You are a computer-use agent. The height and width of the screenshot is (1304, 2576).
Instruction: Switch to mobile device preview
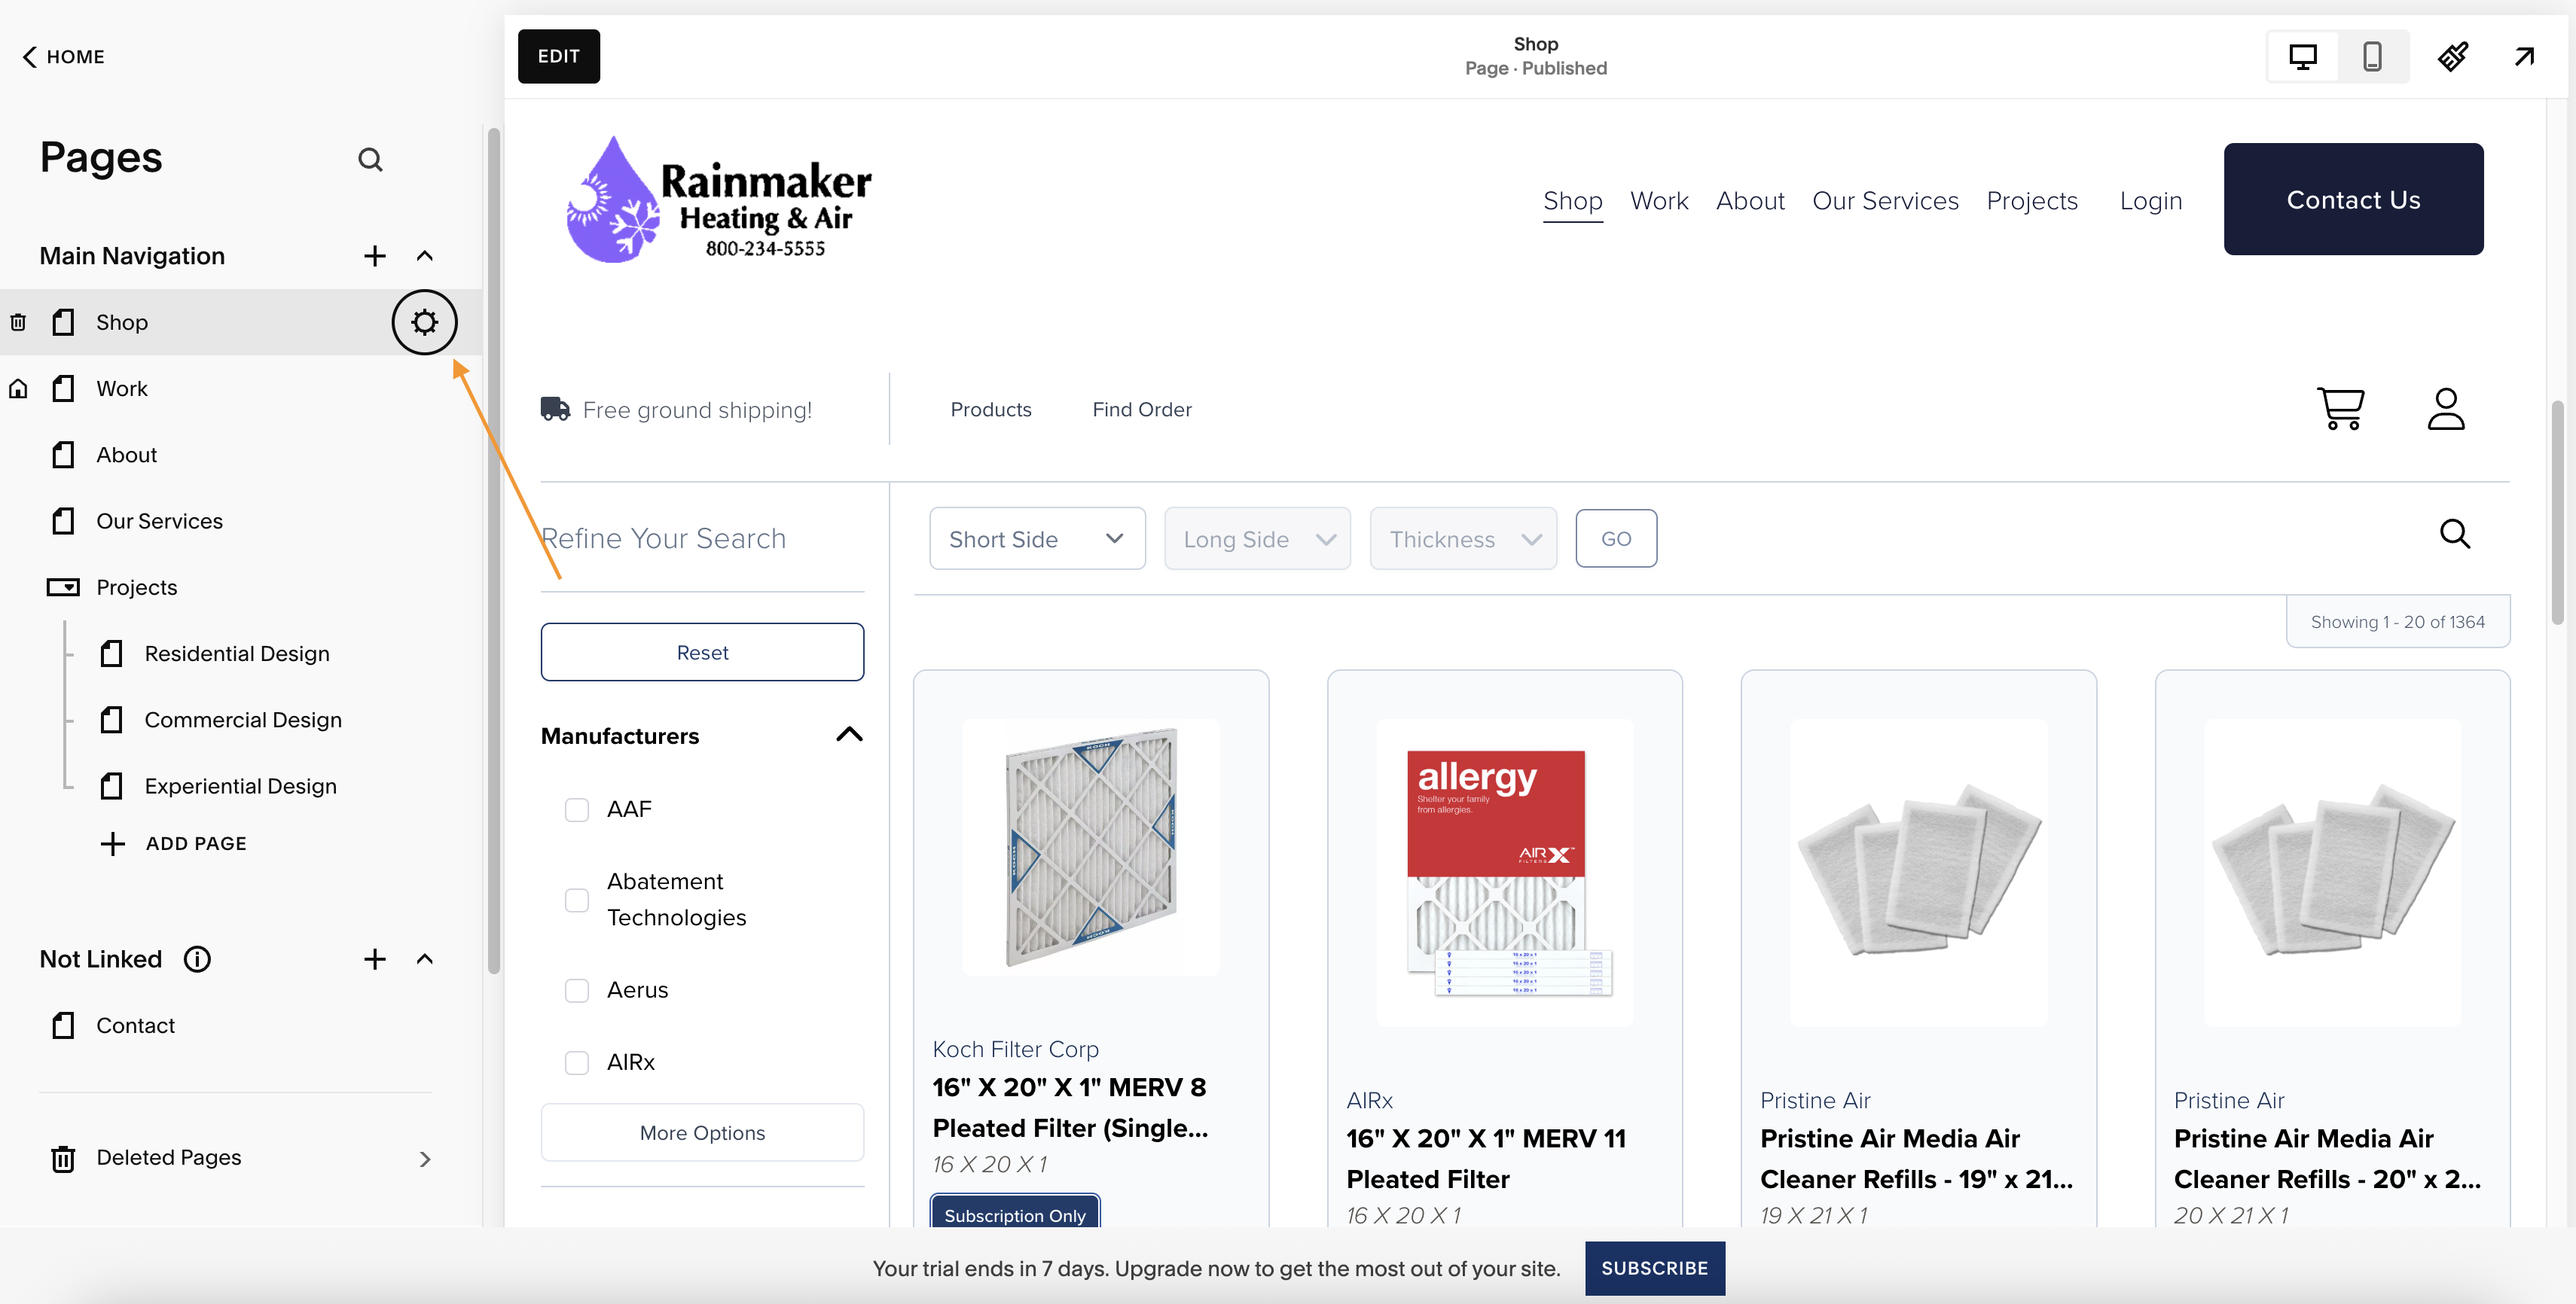(x=2371, y=56)
